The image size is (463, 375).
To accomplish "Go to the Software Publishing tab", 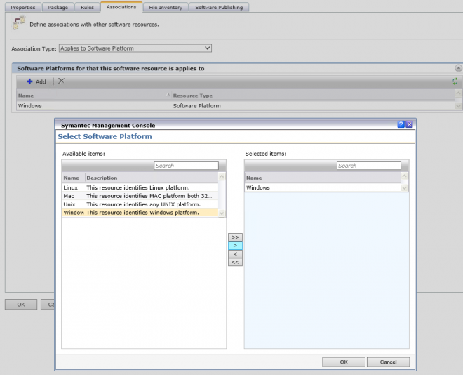I will [219, 7].
